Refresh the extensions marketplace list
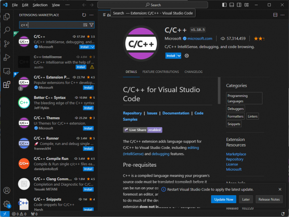Viewport: 289px width, 217px height. pyautogui.click(x=84, y=15)
